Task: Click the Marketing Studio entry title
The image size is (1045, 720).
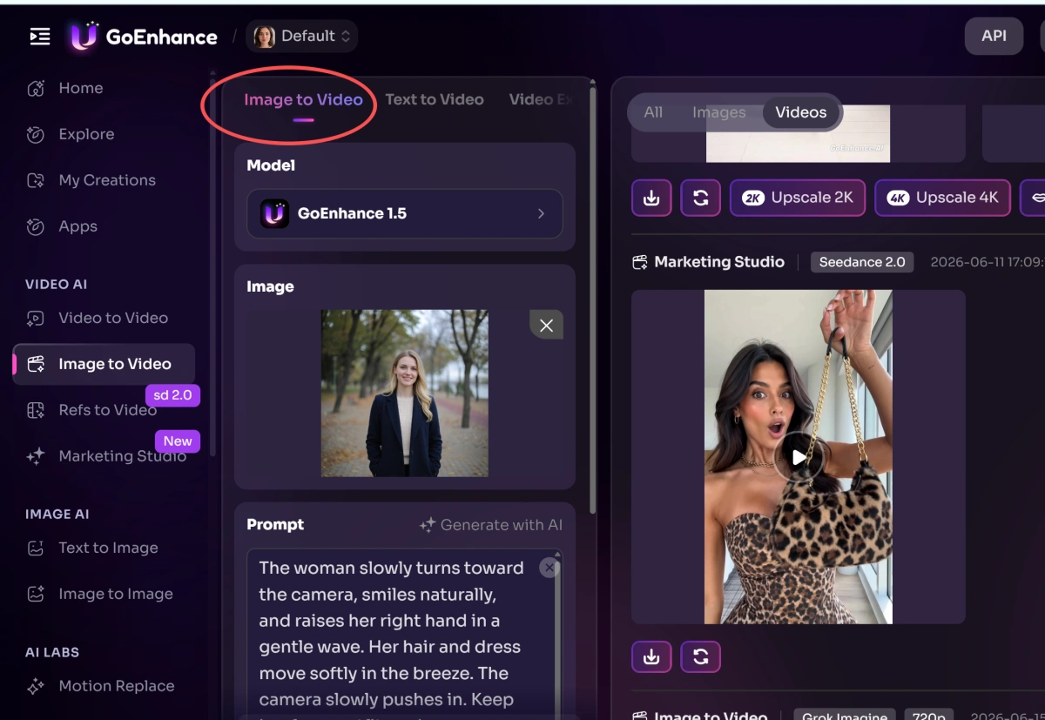Action: pyautogui.click(x=719, y=262)
